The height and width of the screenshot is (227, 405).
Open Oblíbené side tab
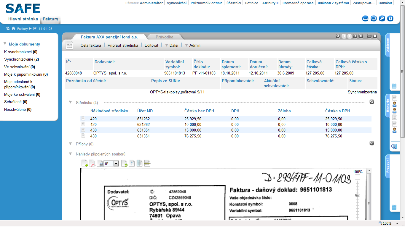click(x=388, y=45)
